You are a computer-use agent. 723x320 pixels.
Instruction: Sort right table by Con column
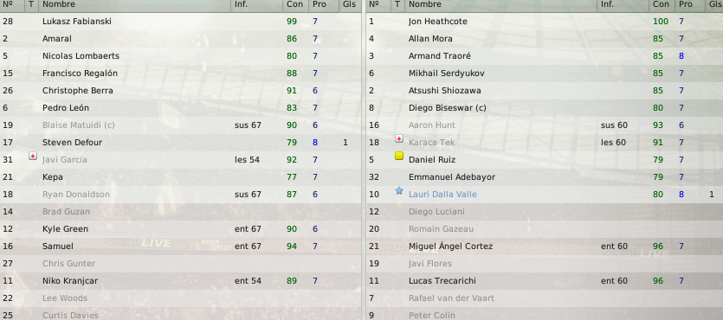pos(662,4)
